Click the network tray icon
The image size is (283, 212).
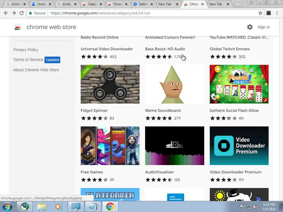(248, 207)
